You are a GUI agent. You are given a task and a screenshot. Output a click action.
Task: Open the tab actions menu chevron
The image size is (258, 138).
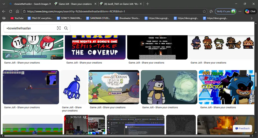pyautogui.click(x=4, y=4)
